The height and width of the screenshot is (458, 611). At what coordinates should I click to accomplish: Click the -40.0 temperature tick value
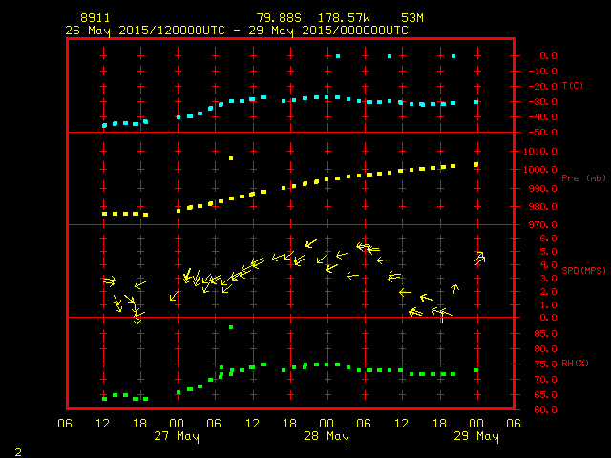pos(542,116)
